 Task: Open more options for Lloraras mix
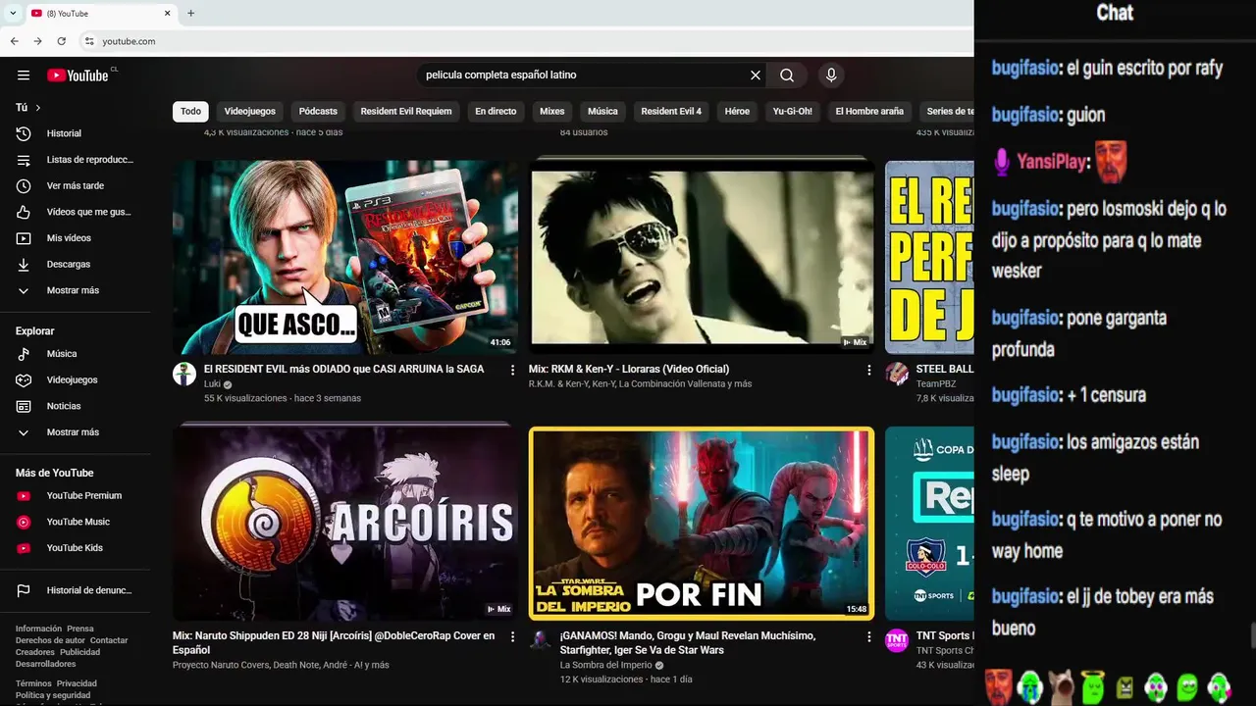pos(868,370)
